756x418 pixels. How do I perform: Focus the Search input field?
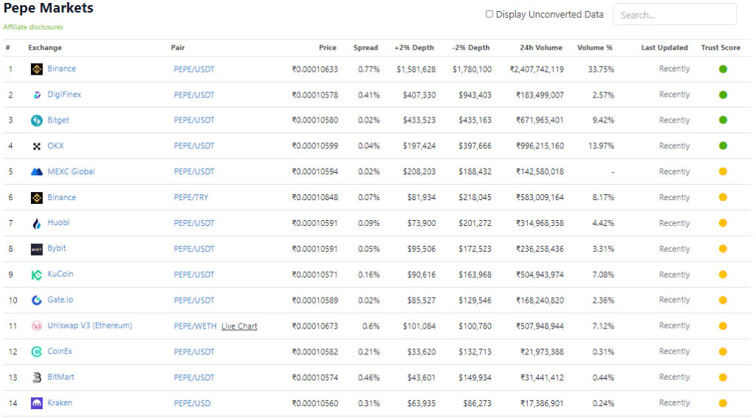click(x=675, y=15)
